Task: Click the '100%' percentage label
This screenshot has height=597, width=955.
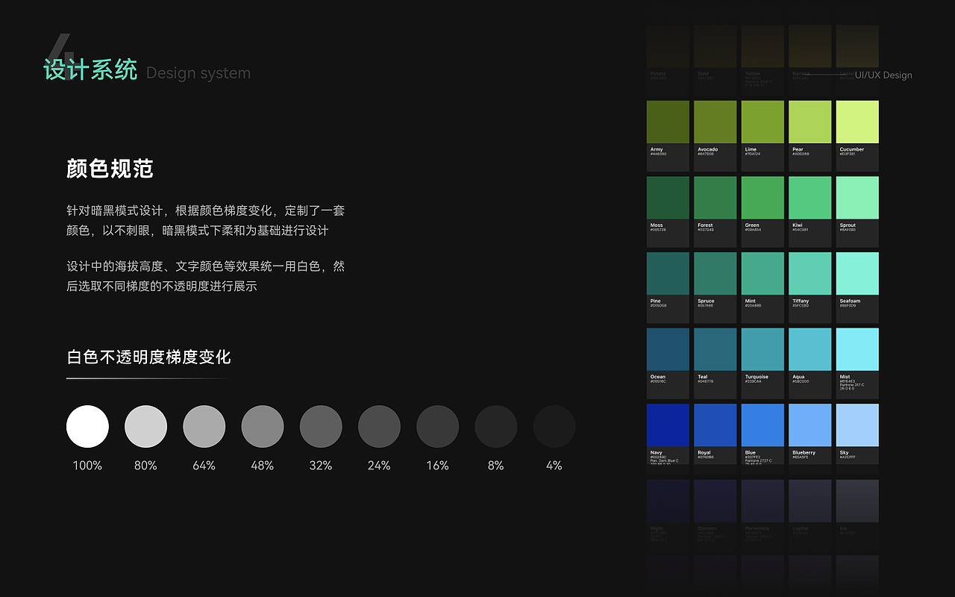Action: coord(87,466)
